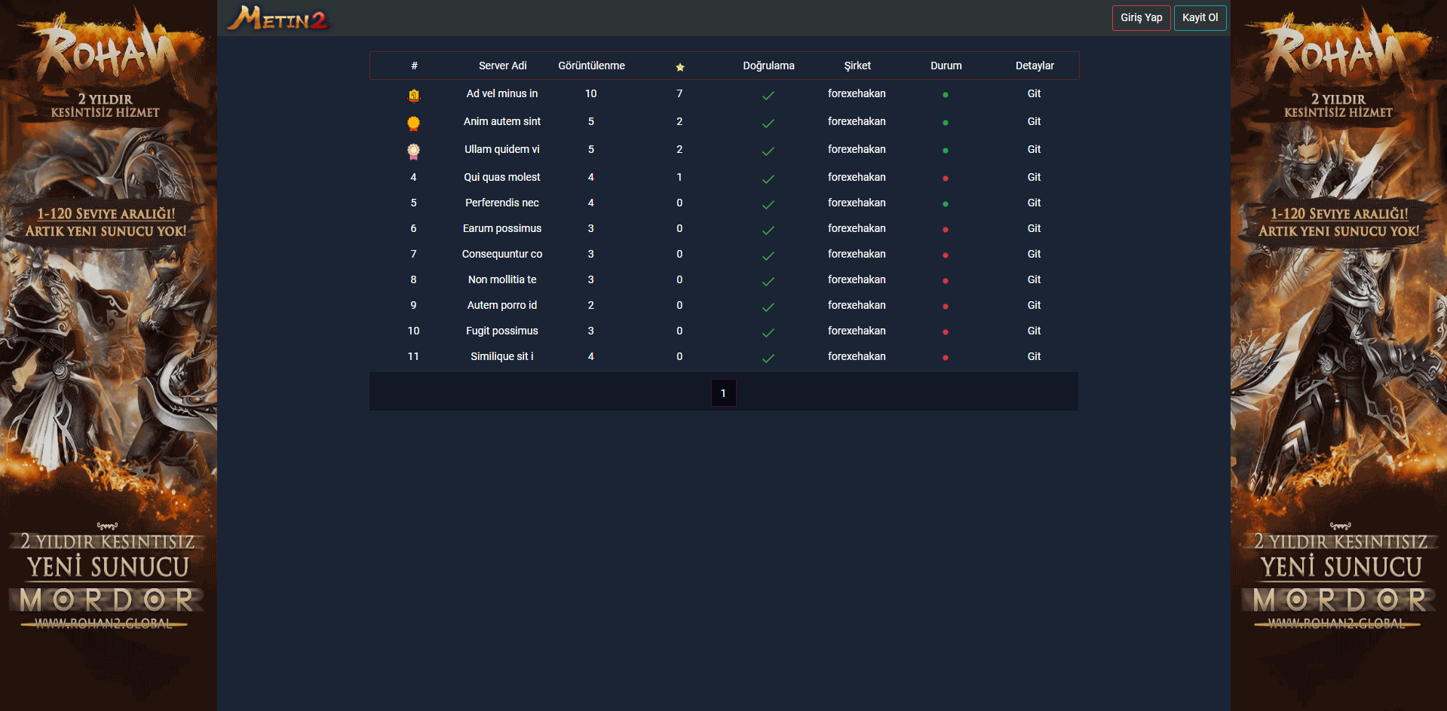Open Git details link for Consequuntur co
This screenshot has width=1447, height=711.
pos(1034,254)
